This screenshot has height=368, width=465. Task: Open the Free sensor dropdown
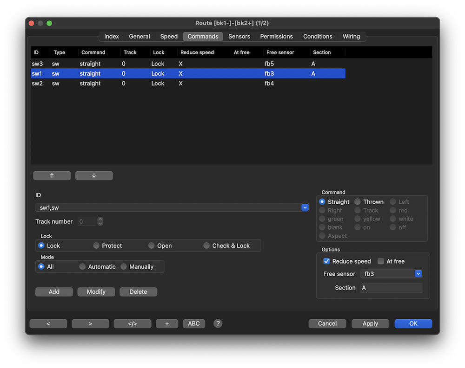coord(418,274)
